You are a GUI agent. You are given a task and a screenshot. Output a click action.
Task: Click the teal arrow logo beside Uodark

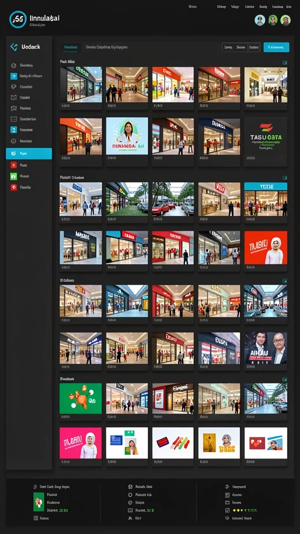[14, 47]
